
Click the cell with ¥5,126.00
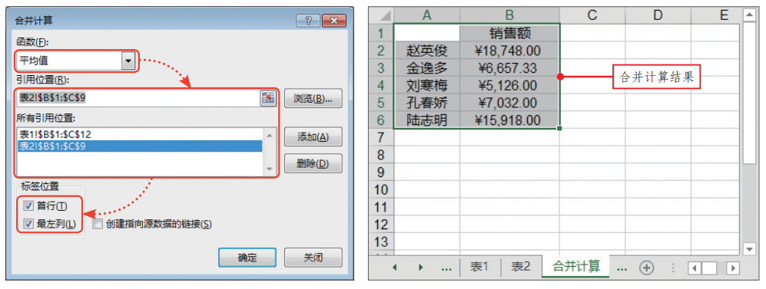pos(509,85)
